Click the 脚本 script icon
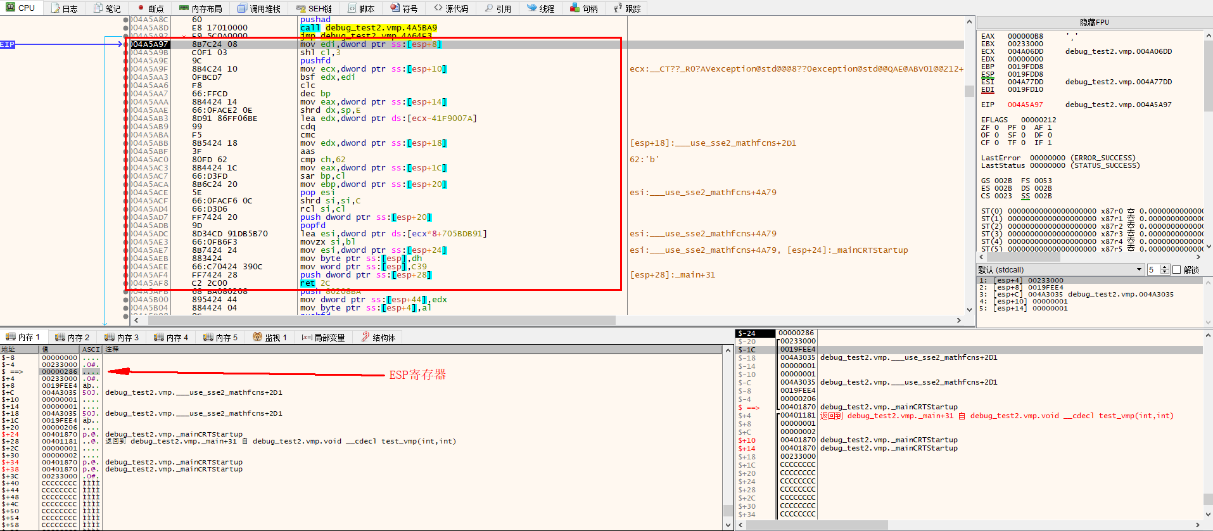Image resolution: width=1213 pixels, height=531 pixels. click(352, 8)
